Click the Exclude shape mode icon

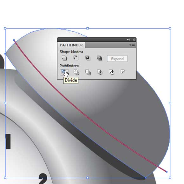pyautogui.click(x=100, y=58)
